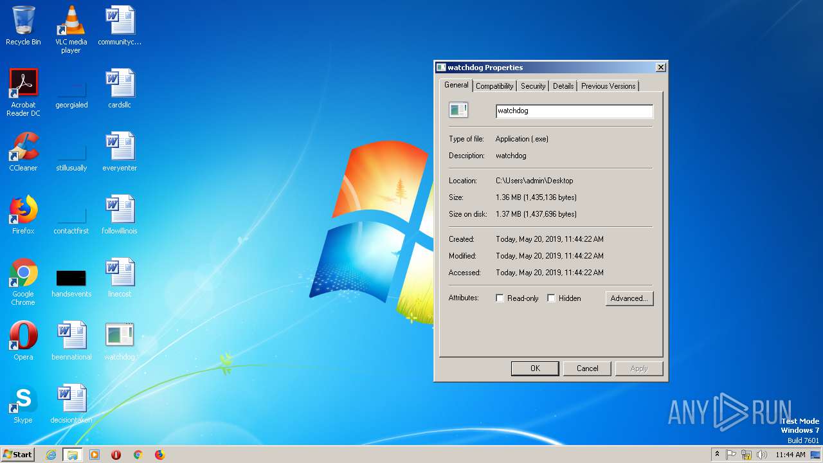Enable the Read-only attribute checkbox
This screenshot has width=823, height=463.
[x=500, y=298]
